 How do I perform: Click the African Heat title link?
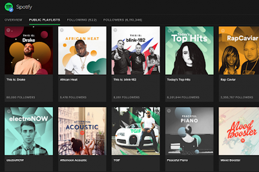69,80
